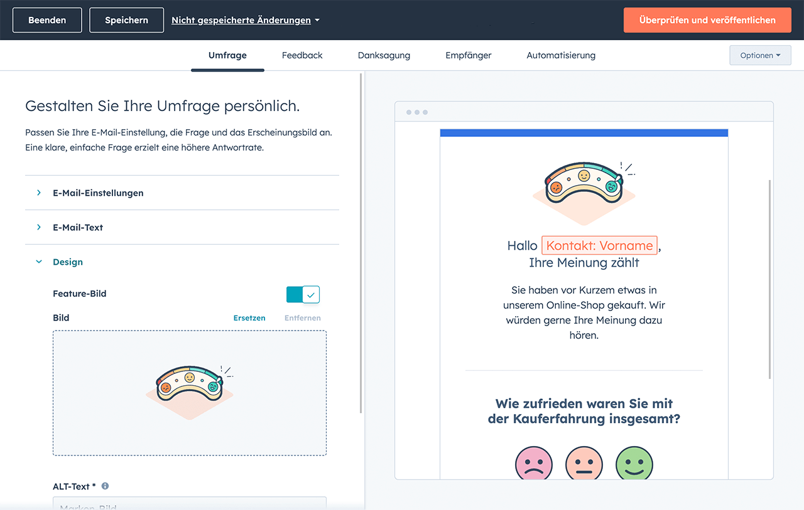Go to the Automatisierung tab
The image size is (804, 510).
tap(561, 55)
